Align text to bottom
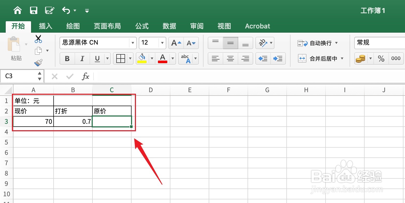 coord(245,43)
